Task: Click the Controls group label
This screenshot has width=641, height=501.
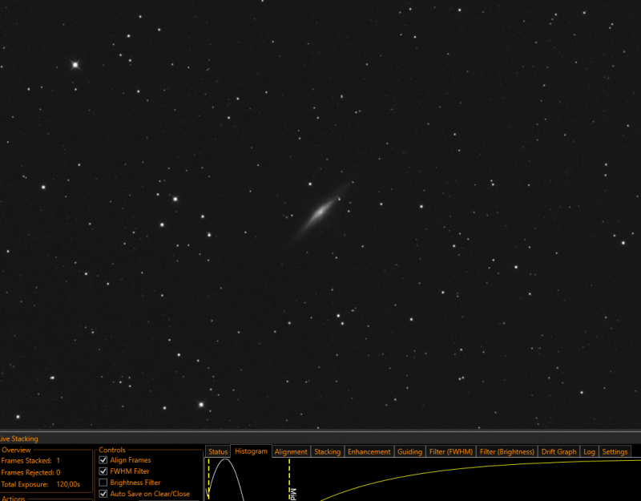Action: pyautogui.click(x=112, y=450)
